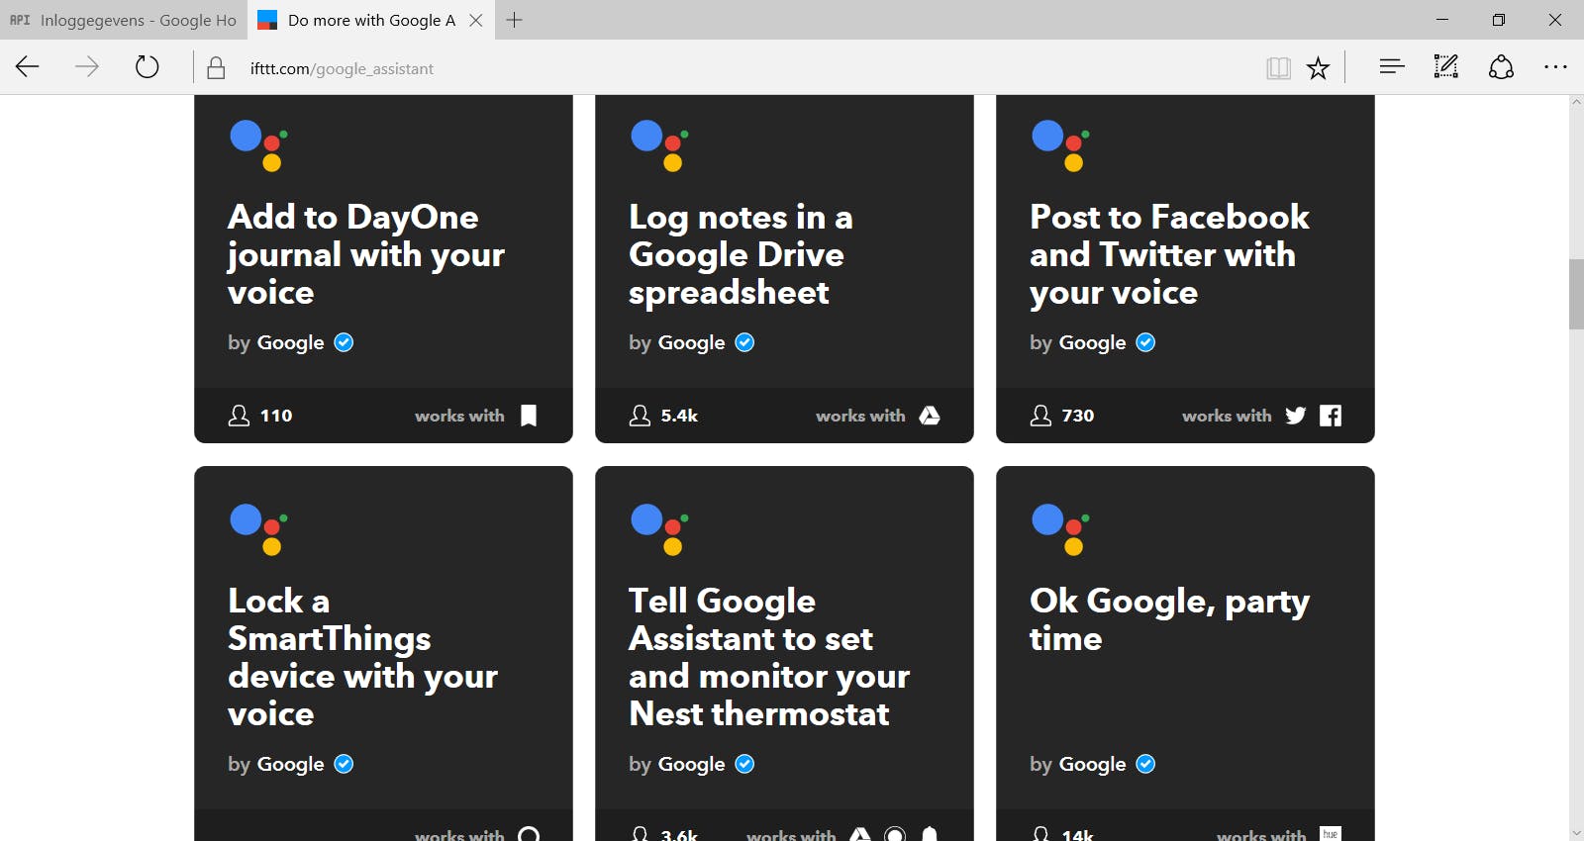Click the '5.4k' user count
Viewport: 1584px width, 841px height.
coord(679,416)
